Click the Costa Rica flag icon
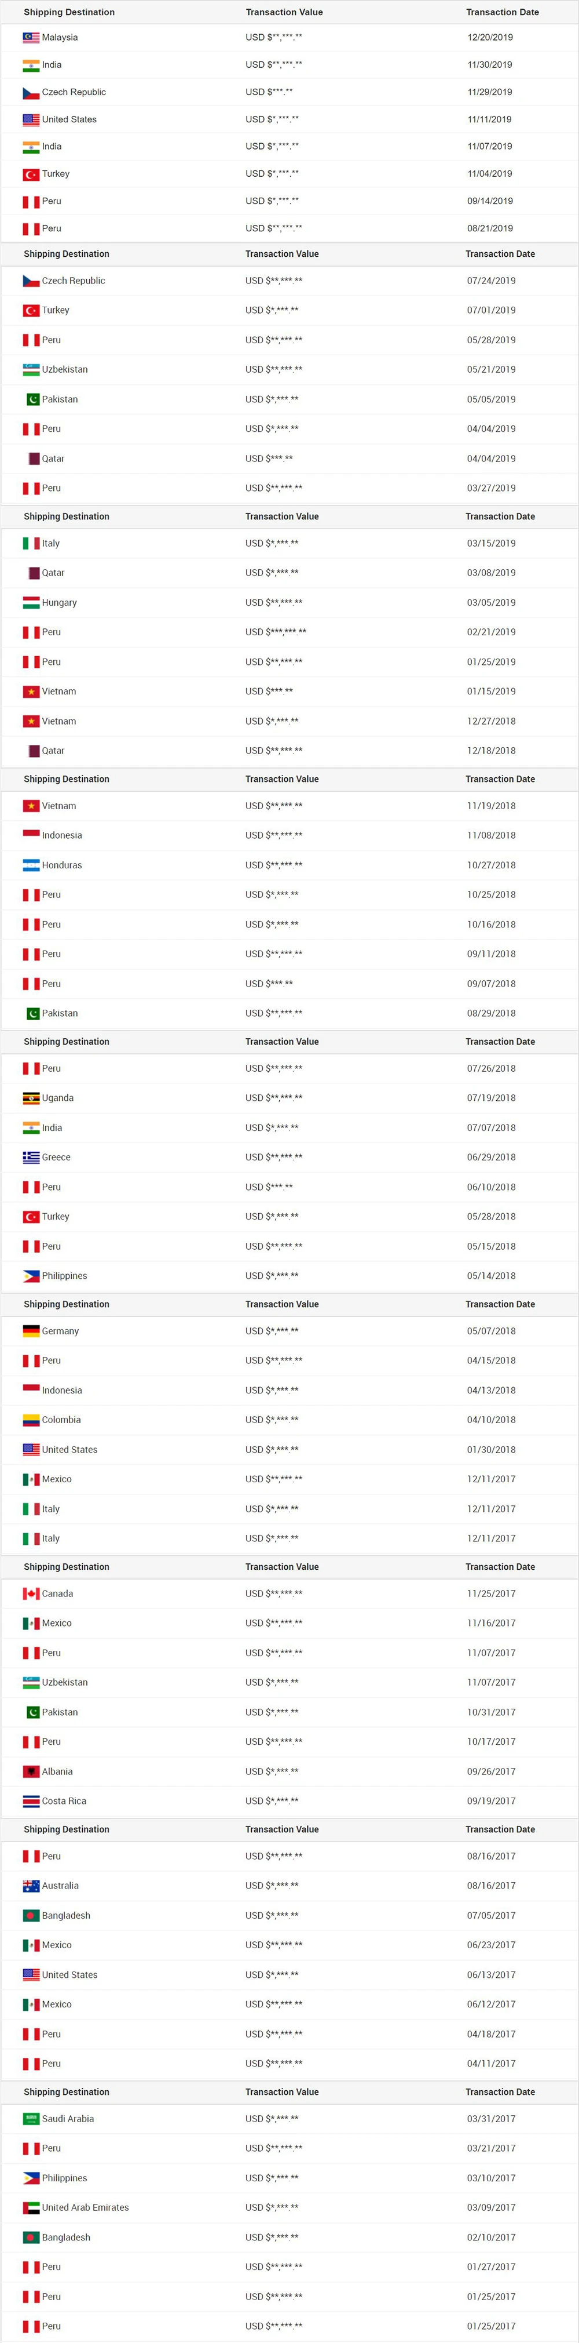The width and height of the screenshot is (579, 2343). tap(31, 1801)
